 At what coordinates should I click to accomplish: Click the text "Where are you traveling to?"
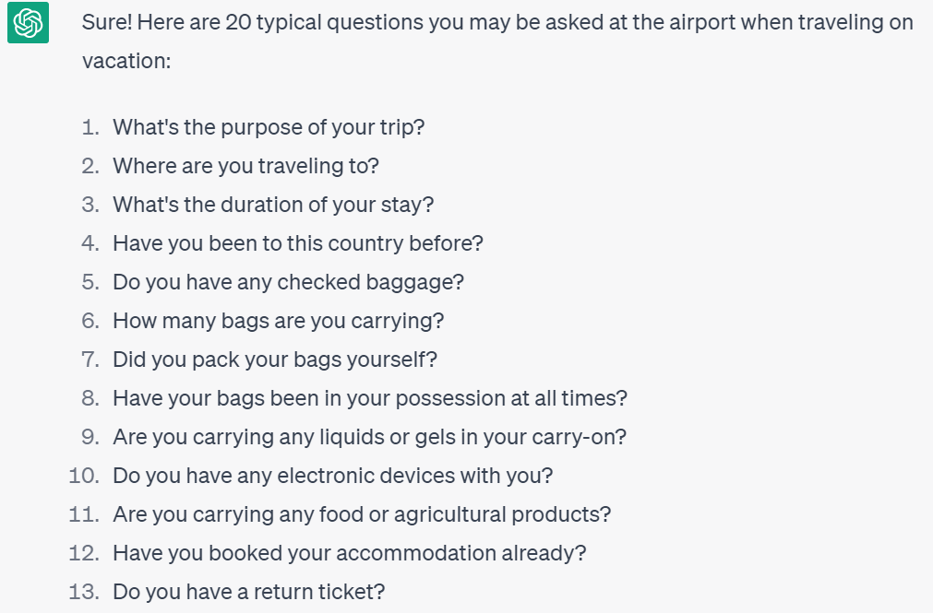coord(245,166)
